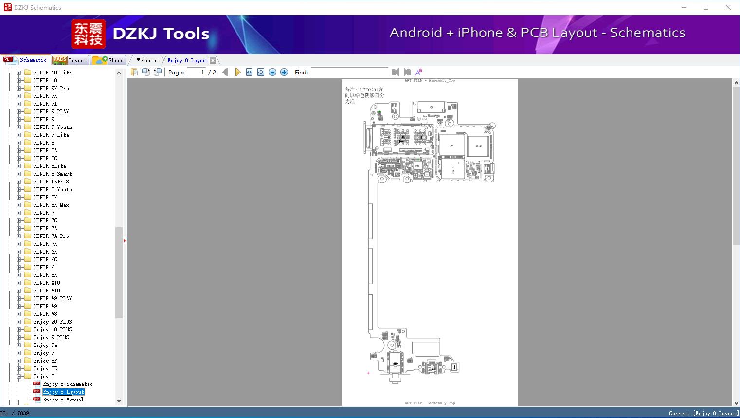Click the folder icon of HONOR 9 Youth
The image size is (740, 418).
point(28,127)
